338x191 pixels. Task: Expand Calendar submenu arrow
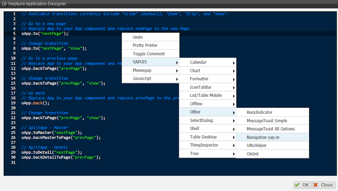[x=234, y=63]
